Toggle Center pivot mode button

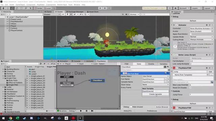38,8
